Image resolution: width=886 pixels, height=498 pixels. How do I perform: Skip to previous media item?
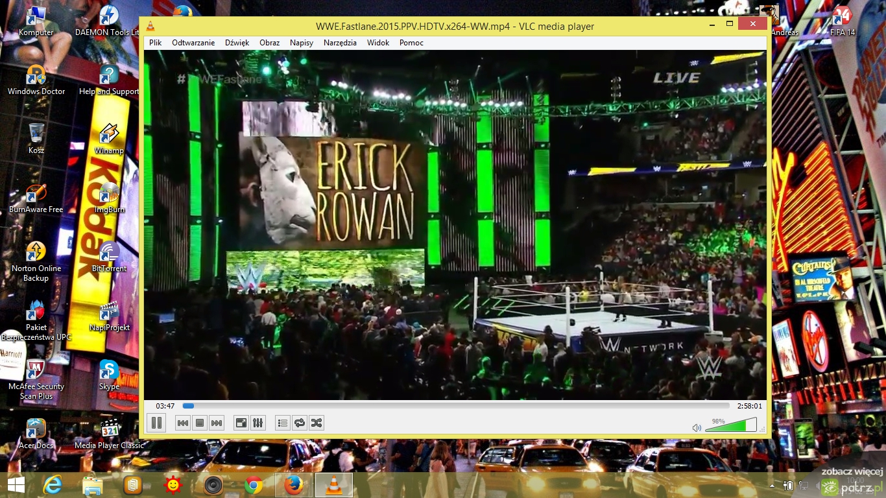[x=183, y=423]
